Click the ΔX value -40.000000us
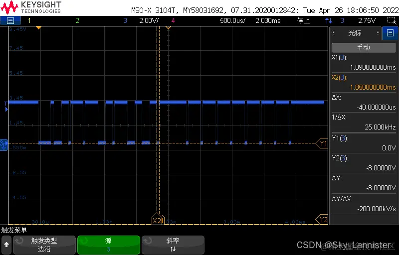Image resolution: width=399 pixels, height=255 pixels. [376, 107]
